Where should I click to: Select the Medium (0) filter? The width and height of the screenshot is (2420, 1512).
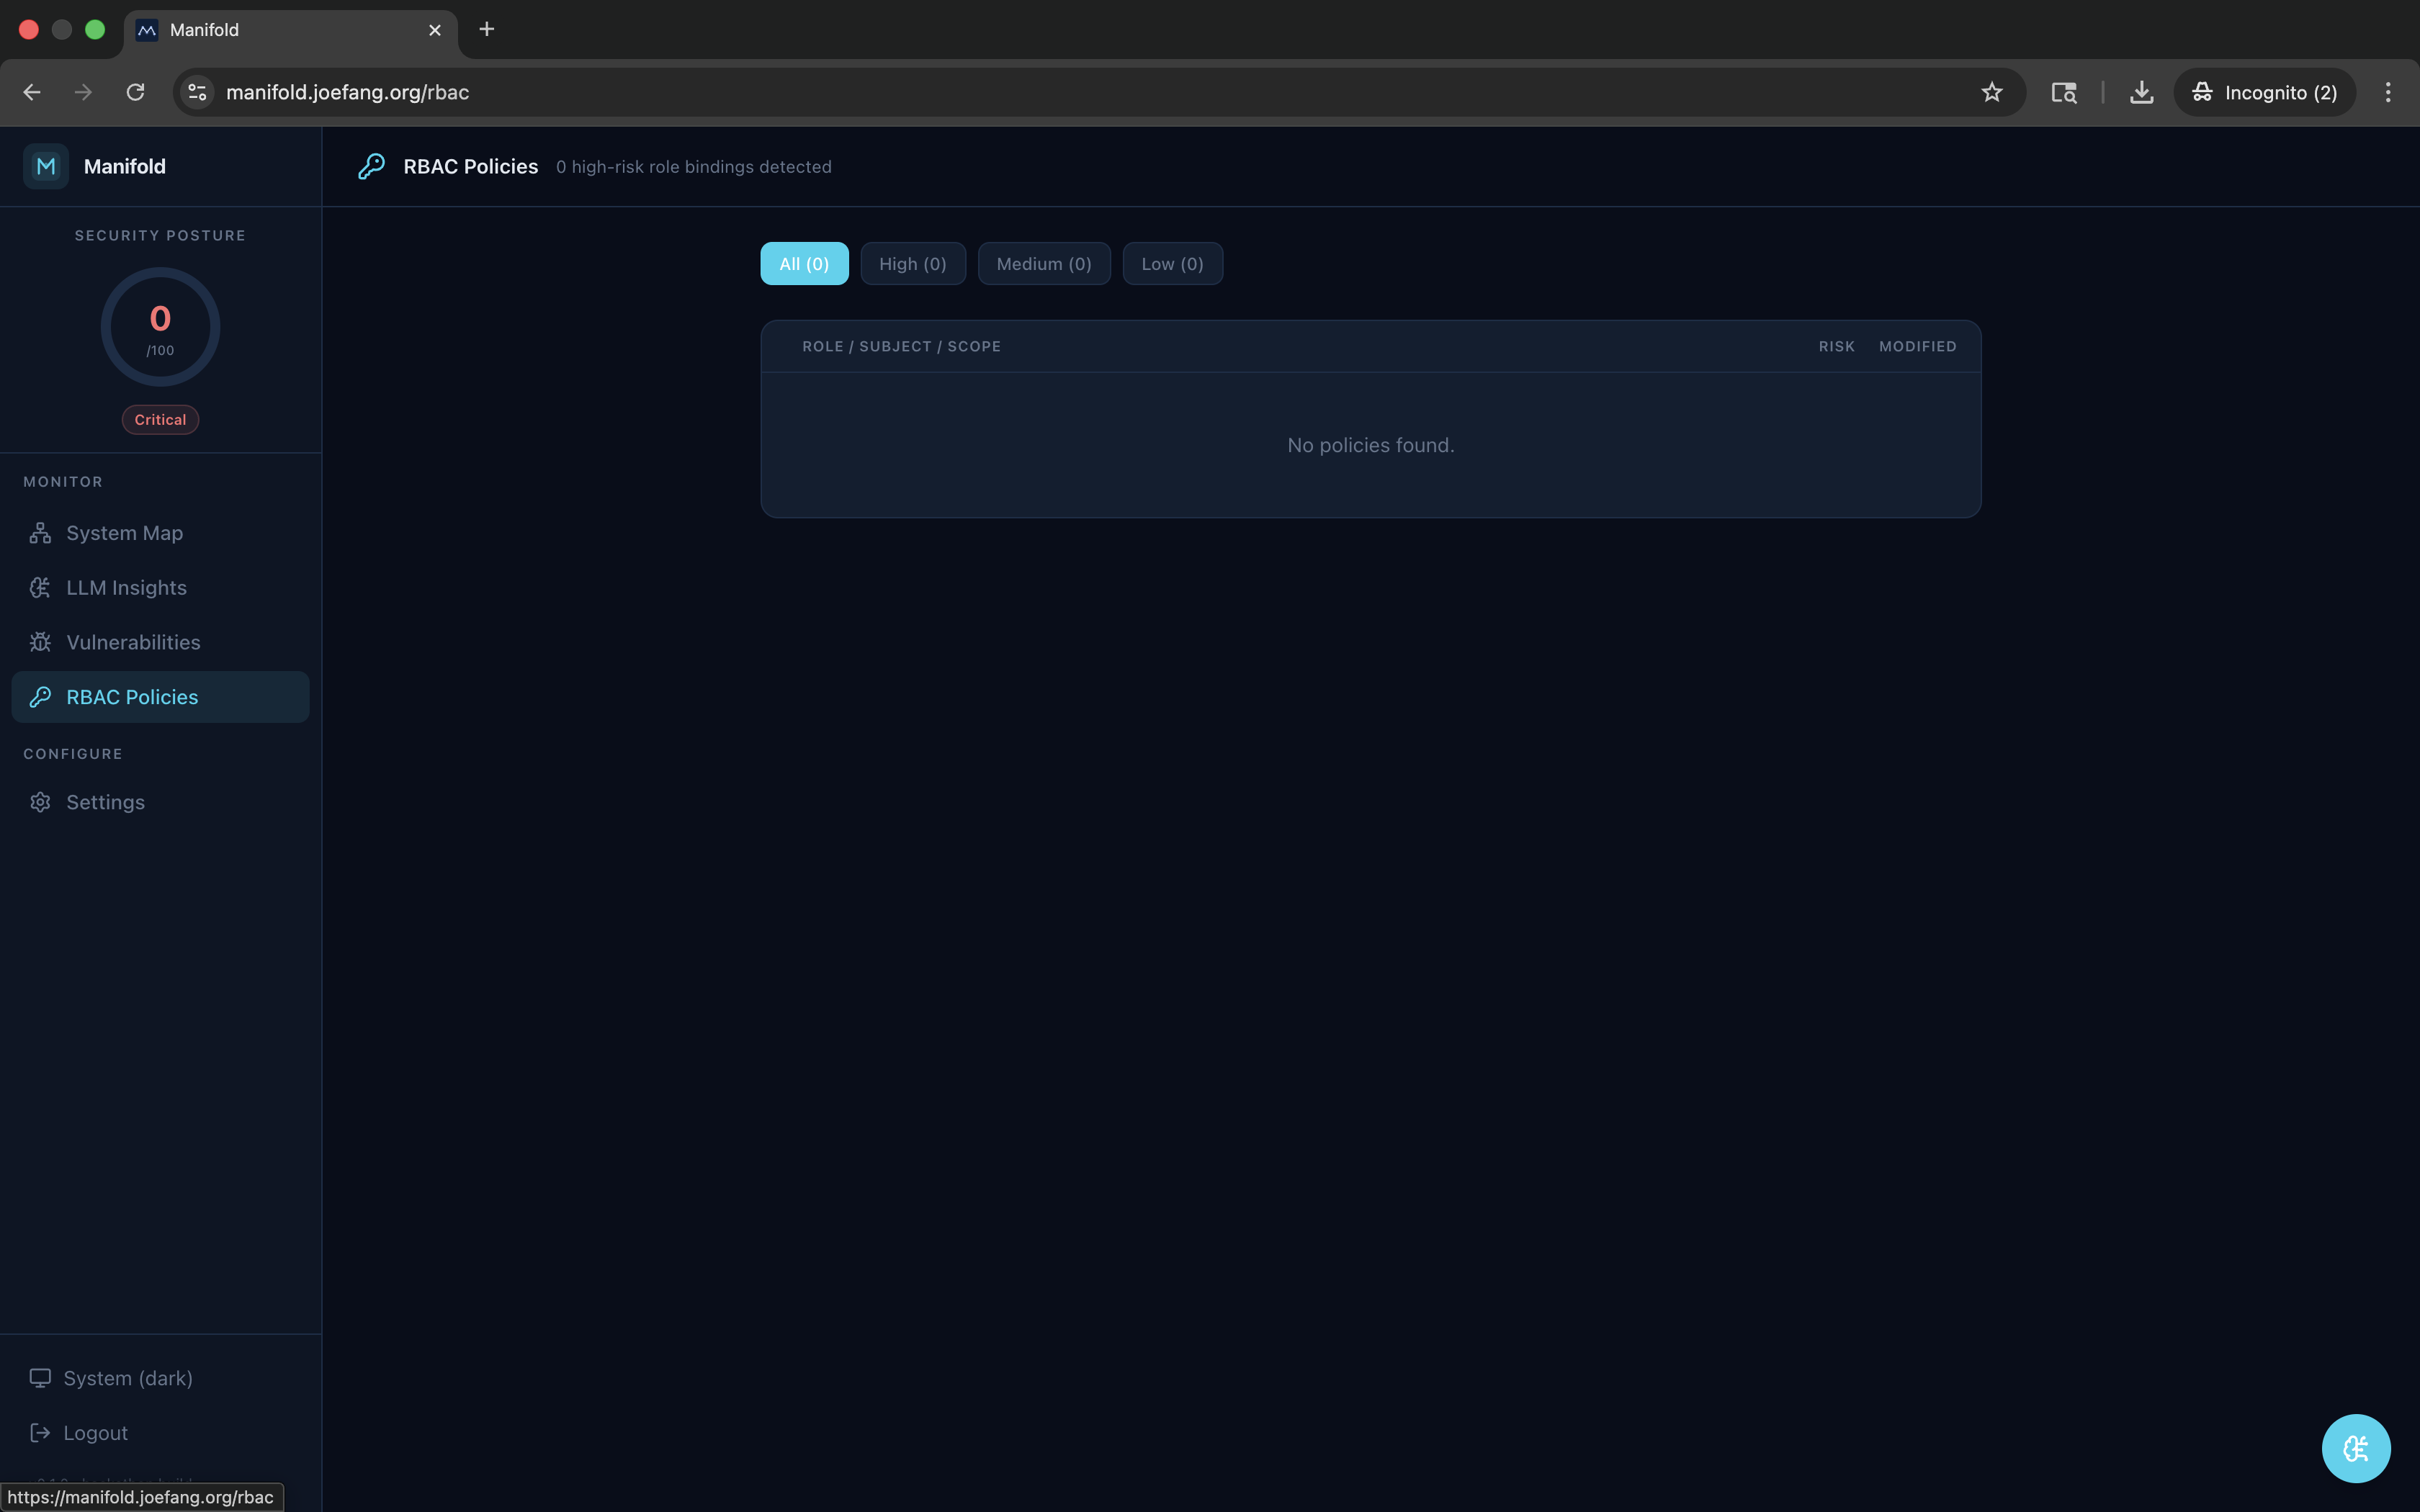click(x=1043, y=264)
